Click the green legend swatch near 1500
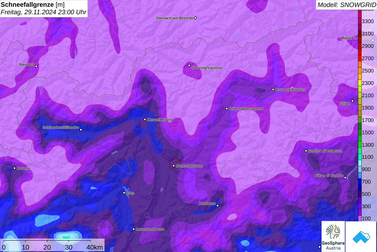This screenshot has width=377, height=252. pos(360,132)
